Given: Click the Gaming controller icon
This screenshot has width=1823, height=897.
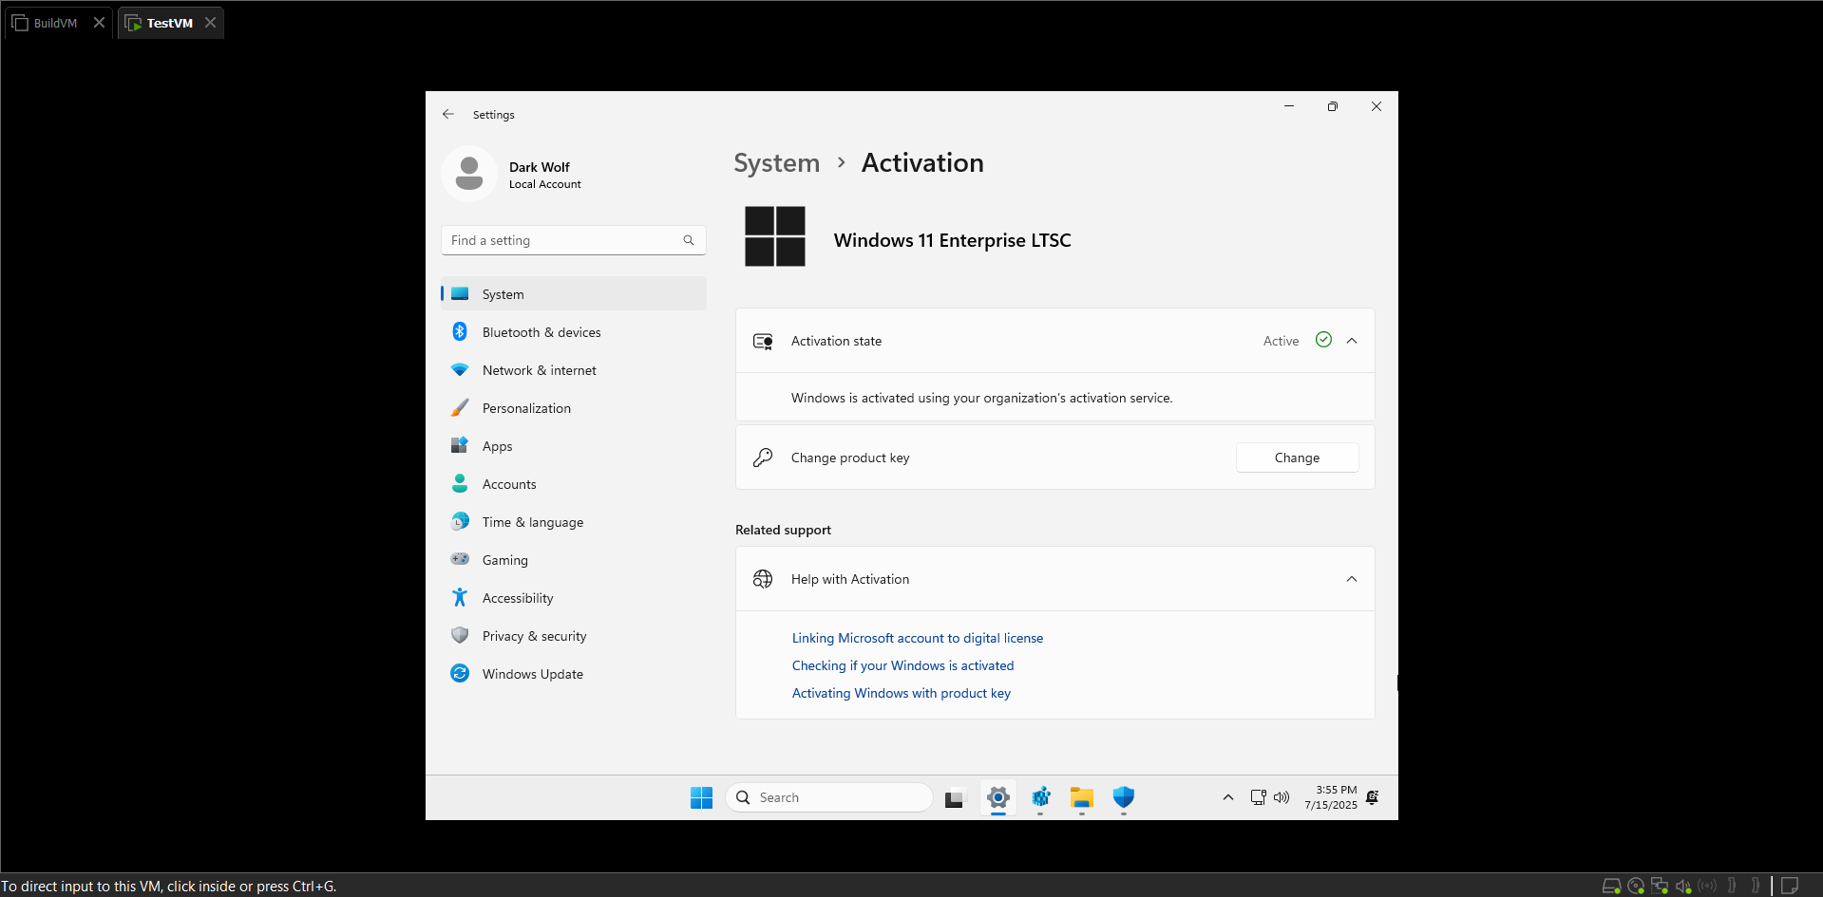Looking at the screenshot, I should [x=460, y=559].
